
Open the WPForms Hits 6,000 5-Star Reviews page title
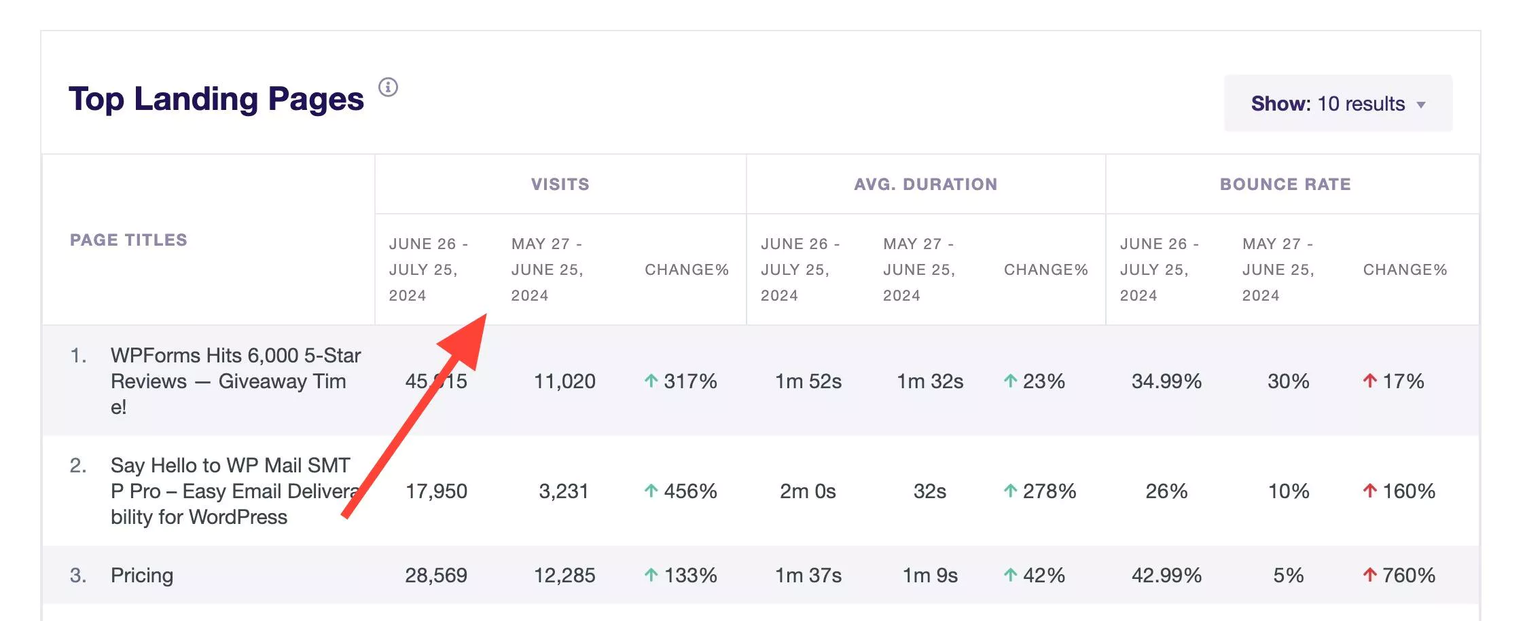(x=236, y=381)
